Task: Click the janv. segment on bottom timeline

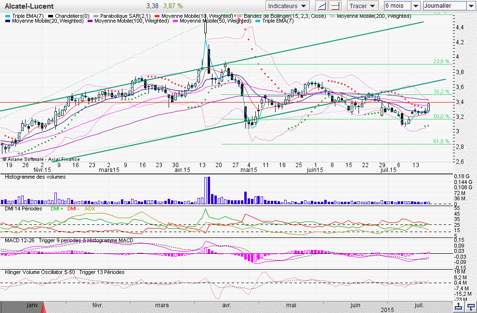Action: [x=33, y=305]
